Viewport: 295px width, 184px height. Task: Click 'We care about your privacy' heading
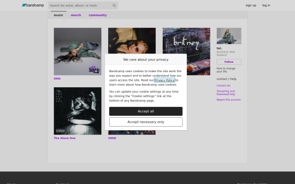[146, 59]
